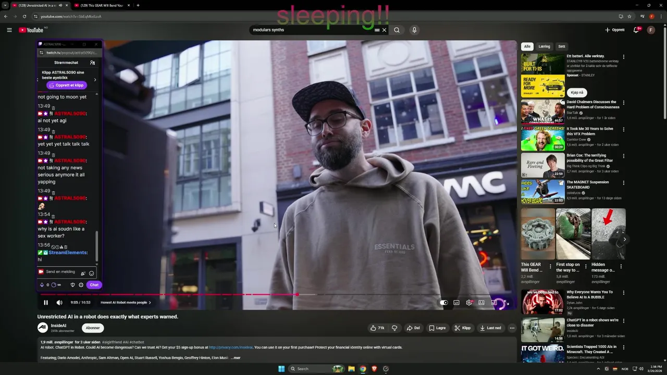The image size is (667, 375).
Task: Open the Twitch chat emote picker smiley
Action: (x=92, y=273)
